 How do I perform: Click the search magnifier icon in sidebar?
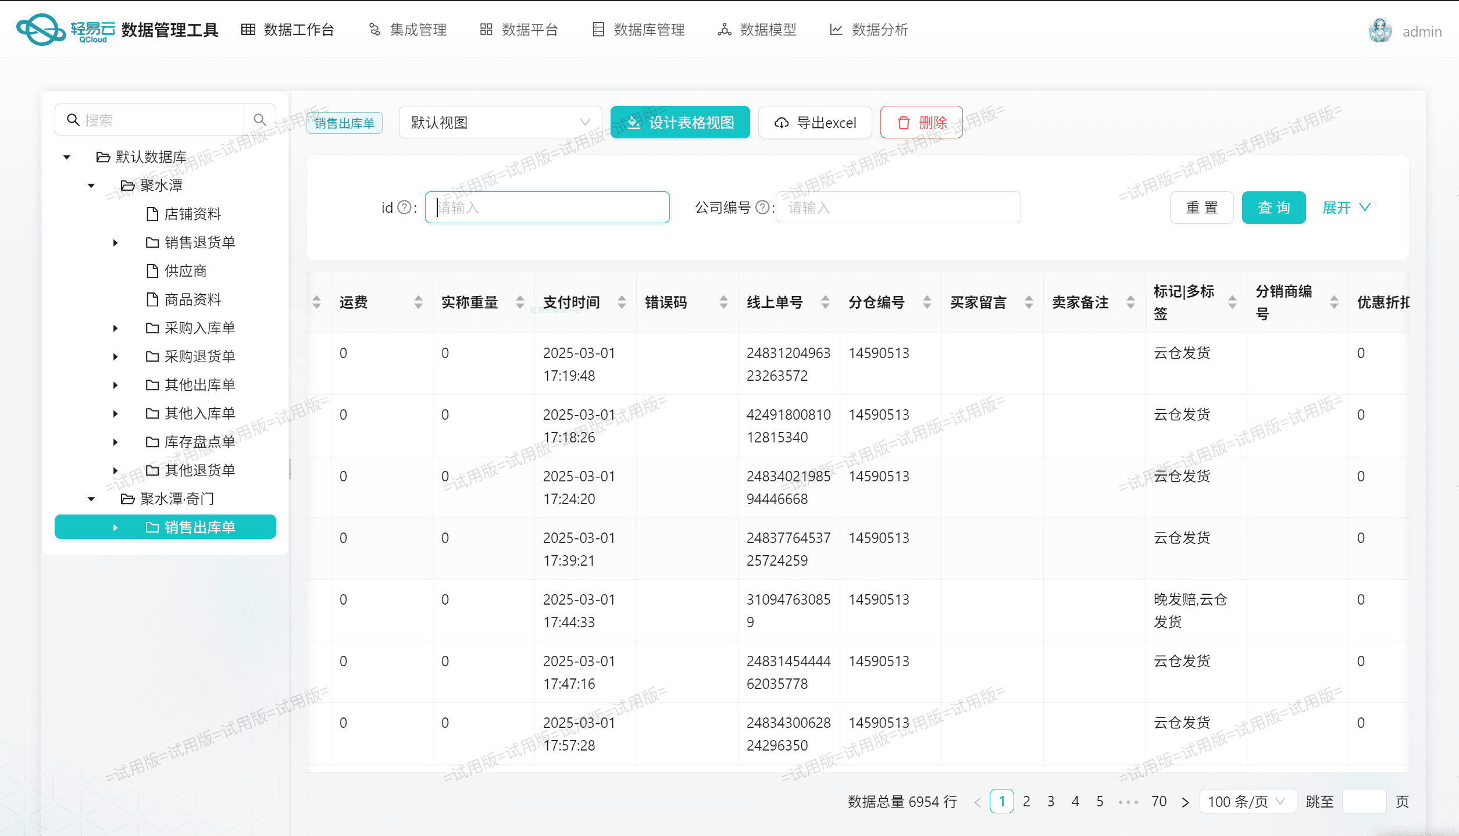259,120
